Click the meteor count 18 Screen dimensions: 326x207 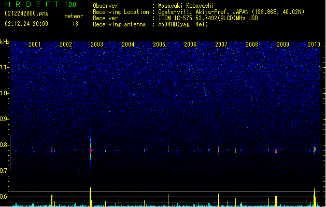pos(75,24)
